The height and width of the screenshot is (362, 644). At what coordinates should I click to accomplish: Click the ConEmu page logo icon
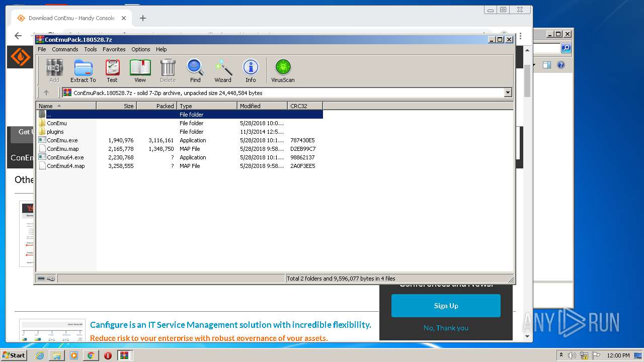pyautogui.click(x=21, y=57)
